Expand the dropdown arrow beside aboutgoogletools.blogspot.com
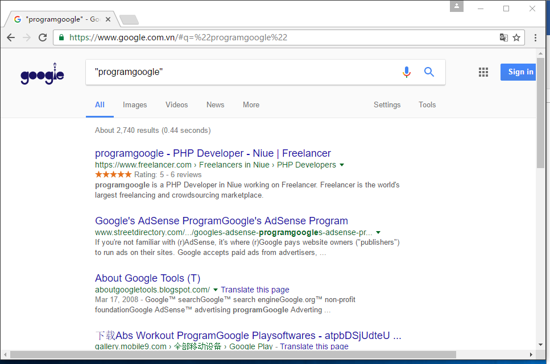550x364 pixels. click(x=216, y=290)
